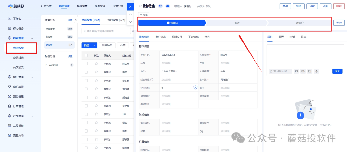Go to next lead with down chevron
347x152 pixels.
point(130,22)
